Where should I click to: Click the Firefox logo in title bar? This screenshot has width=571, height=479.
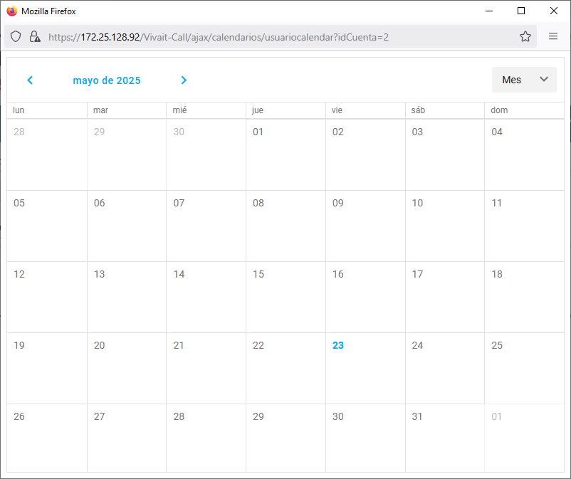pos(12,11)
